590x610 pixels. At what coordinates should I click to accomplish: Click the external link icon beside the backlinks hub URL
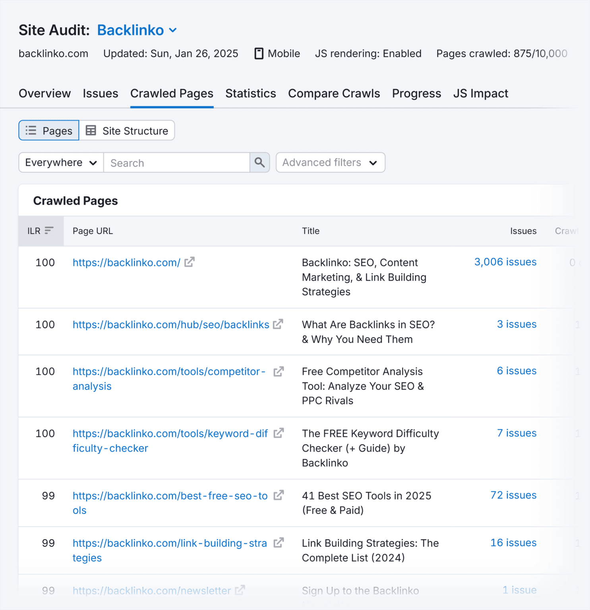(x=279, y=324)
